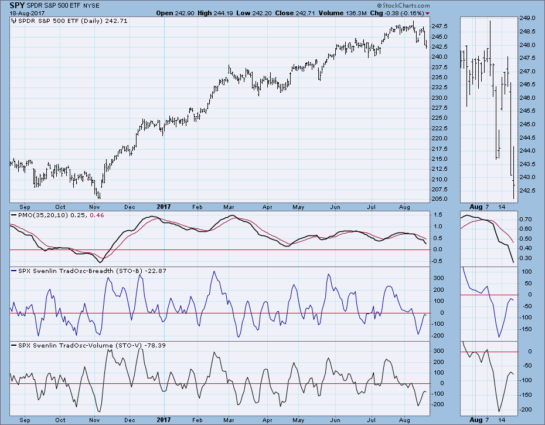The image size is (545, 425).
Task: Click the 205.0 price axis label
Action: click(440, 199)
